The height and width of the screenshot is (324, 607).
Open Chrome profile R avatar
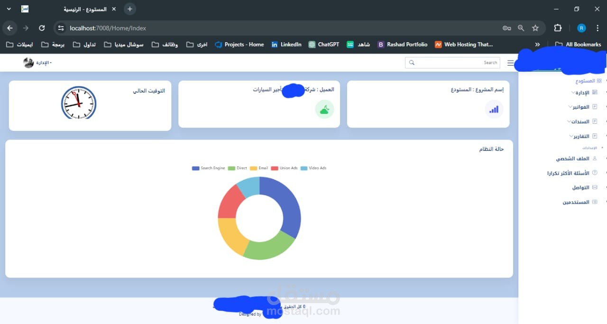click(582, 28)
